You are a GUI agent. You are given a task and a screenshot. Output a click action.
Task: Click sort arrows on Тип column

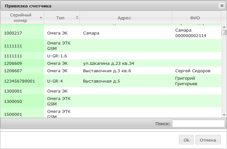click(77, 18)
